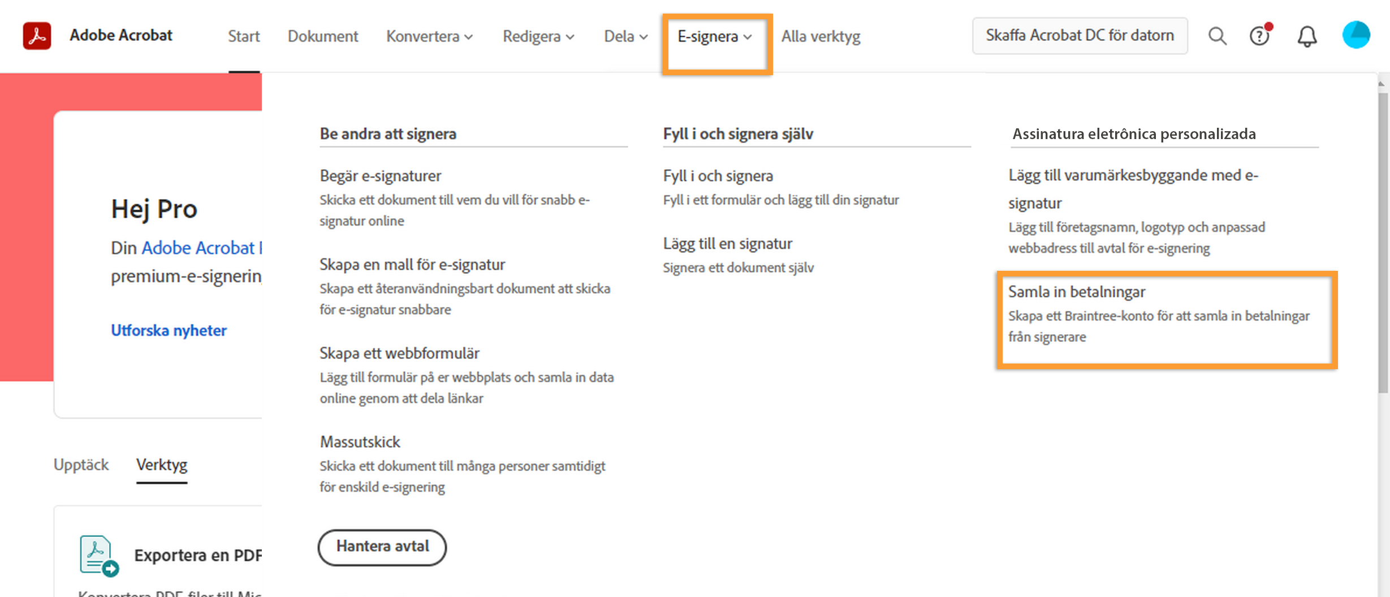The height and width of the screenshot is (597, 1390).
Task: Open the search magnifier icon
Action: (1217, 36)
